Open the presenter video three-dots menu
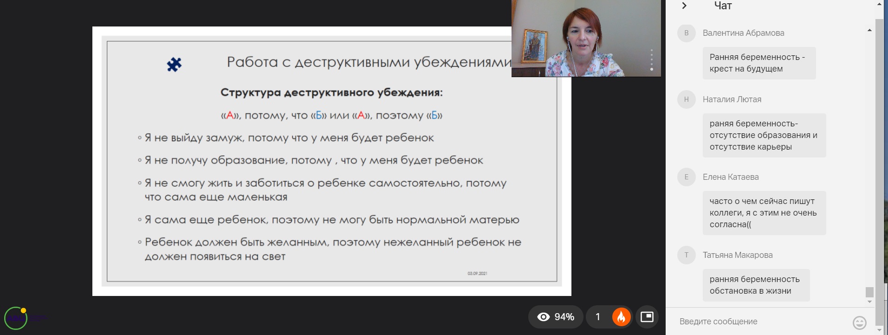888x335 pixels. pos(652,59)
